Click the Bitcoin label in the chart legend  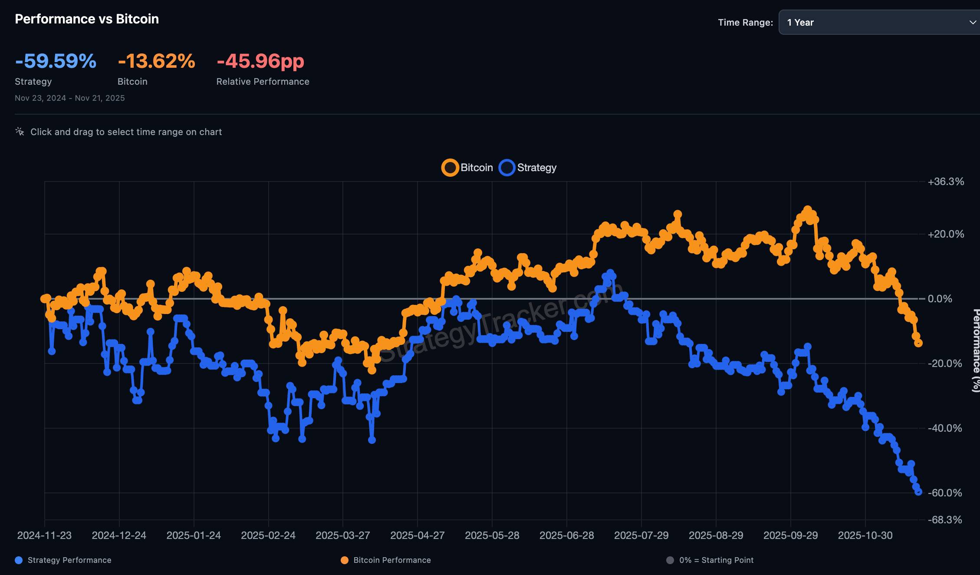click(477, 167)
